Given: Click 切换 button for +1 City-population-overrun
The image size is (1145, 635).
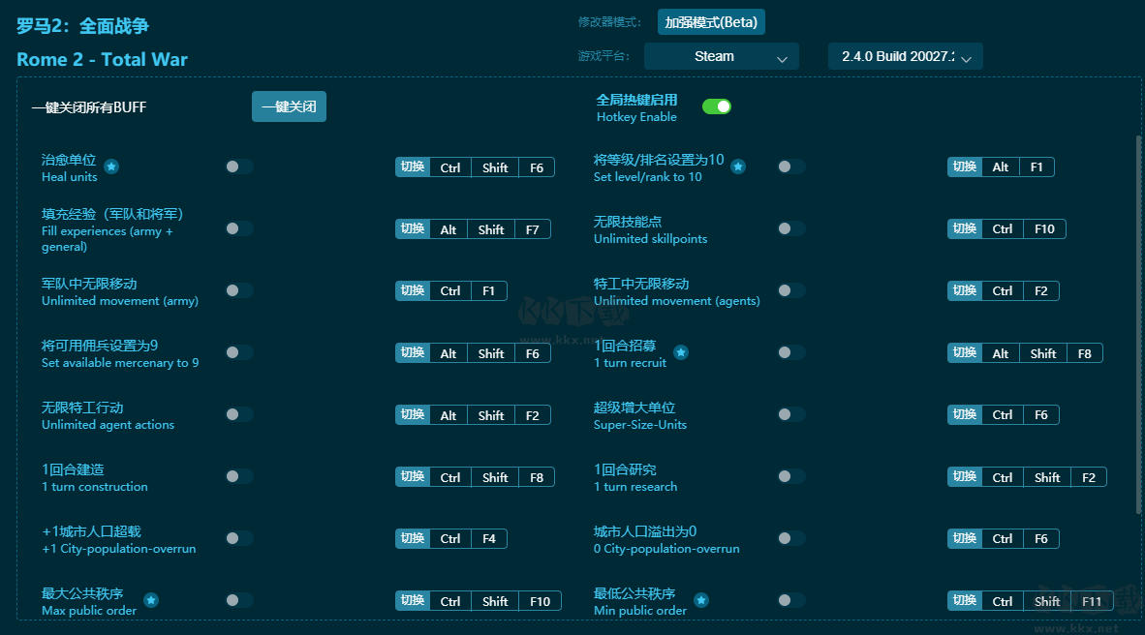Looking at the screenshot, I should tap(413, 538).
